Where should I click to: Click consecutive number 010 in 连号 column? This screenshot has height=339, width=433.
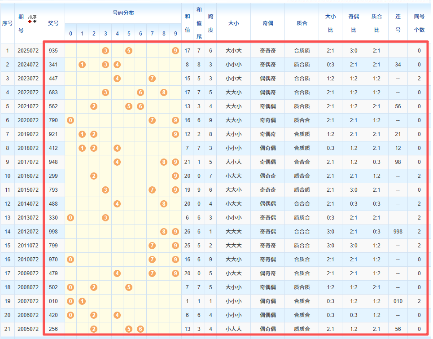click(x=398, y=301)
